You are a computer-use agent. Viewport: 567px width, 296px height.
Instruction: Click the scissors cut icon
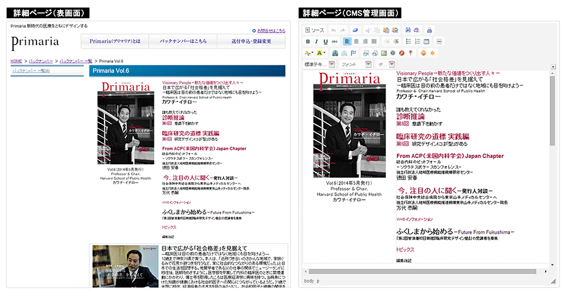[368, 30]
